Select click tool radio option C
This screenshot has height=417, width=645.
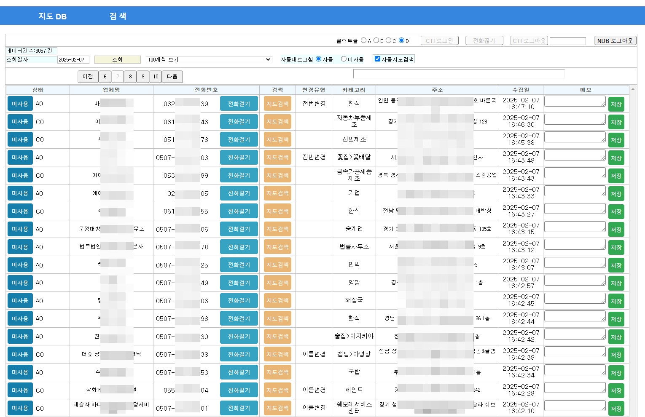click(388, 40)
